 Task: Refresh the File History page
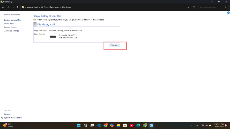click(x=194, y=7)
